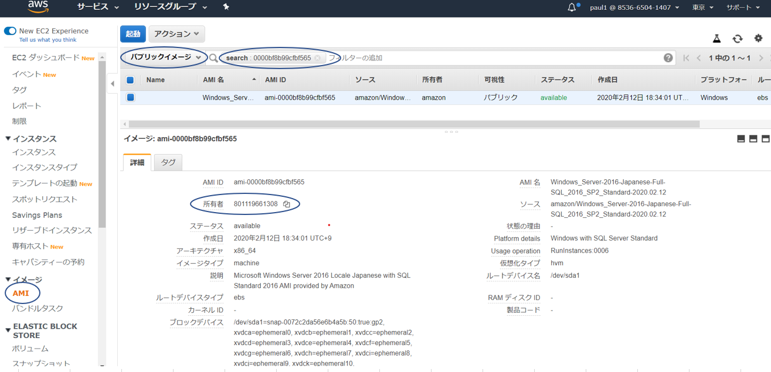Open the アクション dropdown
771x372 pixels.
(x=176, y=34)
